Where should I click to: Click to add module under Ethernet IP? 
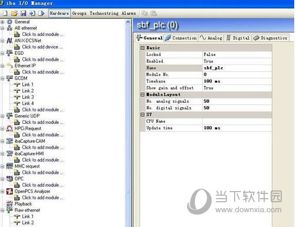pos(42,72)
